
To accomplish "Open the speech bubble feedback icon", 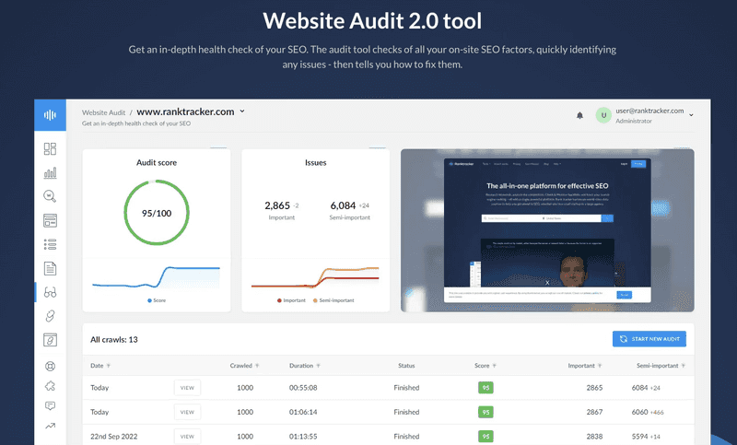I will tap(50, 405).
